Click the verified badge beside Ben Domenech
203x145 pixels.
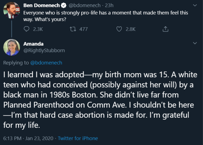click(x=65, y=6)
